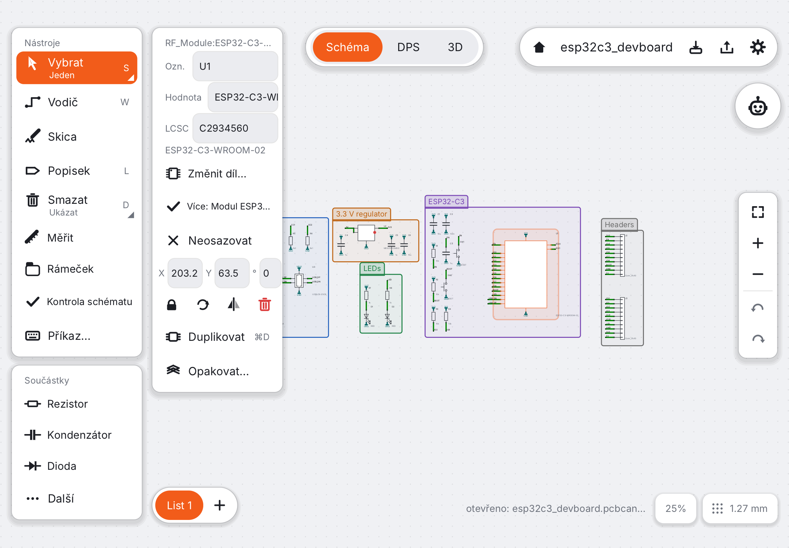Viewport: 789px width, 548px height.
Task: Add a Kondenzátor component
Action: [x=77, y=435]
